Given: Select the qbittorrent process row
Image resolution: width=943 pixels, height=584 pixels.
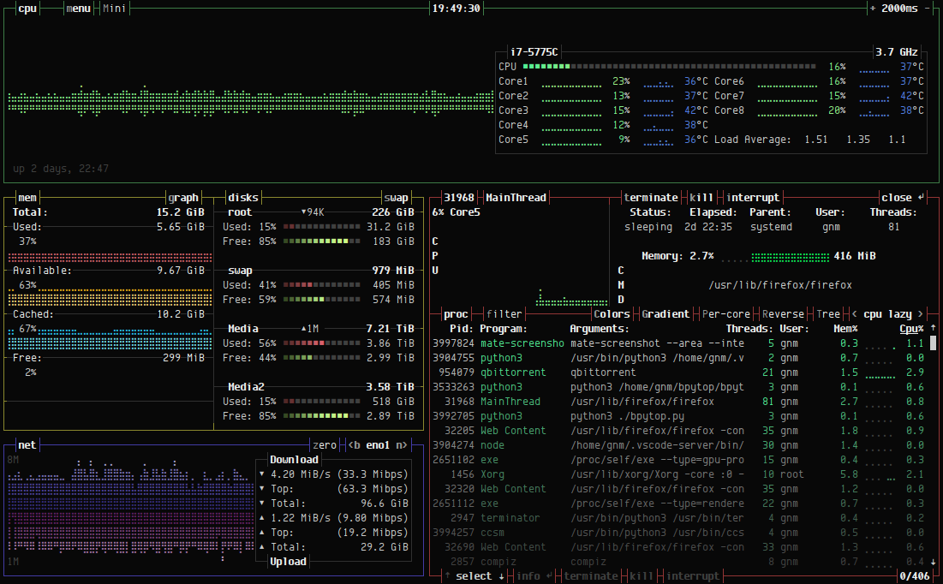Looking at the screenshot, I should 514,372.
